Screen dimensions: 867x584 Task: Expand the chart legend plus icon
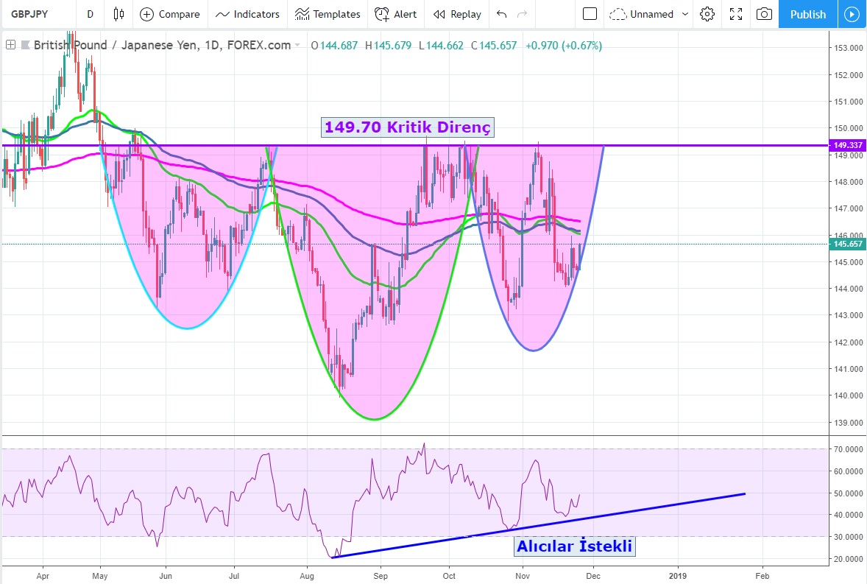point(11,45)
